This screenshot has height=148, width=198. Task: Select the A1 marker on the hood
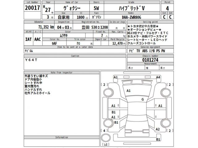pos(129,91)
